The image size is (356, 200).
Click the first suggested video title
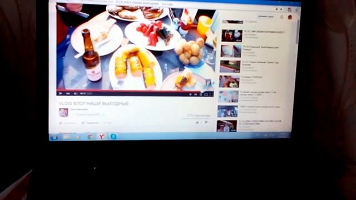[x=264, y=32]
